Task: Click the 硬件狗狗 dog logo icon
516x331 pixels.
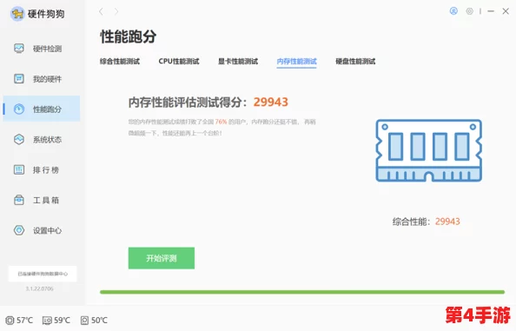Action: 17,14
